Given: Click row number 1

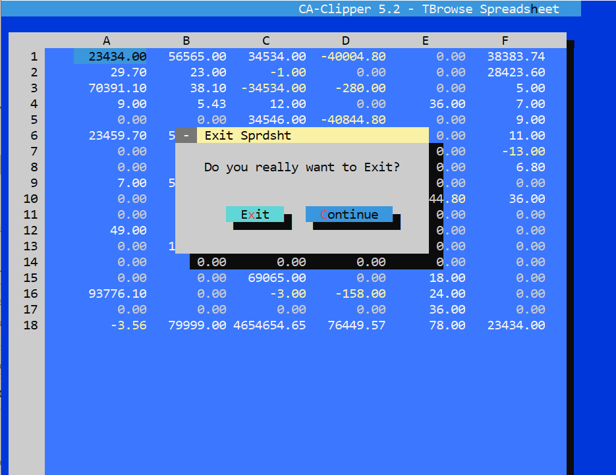Looking at the screenshot, I should (34, 57).
